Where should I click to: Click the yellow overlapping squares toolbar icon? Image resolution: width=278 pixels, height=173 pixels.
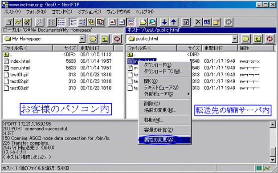91,22
